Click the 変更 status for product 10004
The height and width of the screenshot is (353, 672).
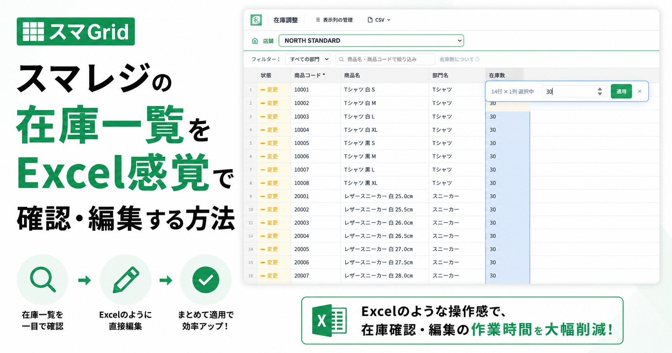coord(269,130)
